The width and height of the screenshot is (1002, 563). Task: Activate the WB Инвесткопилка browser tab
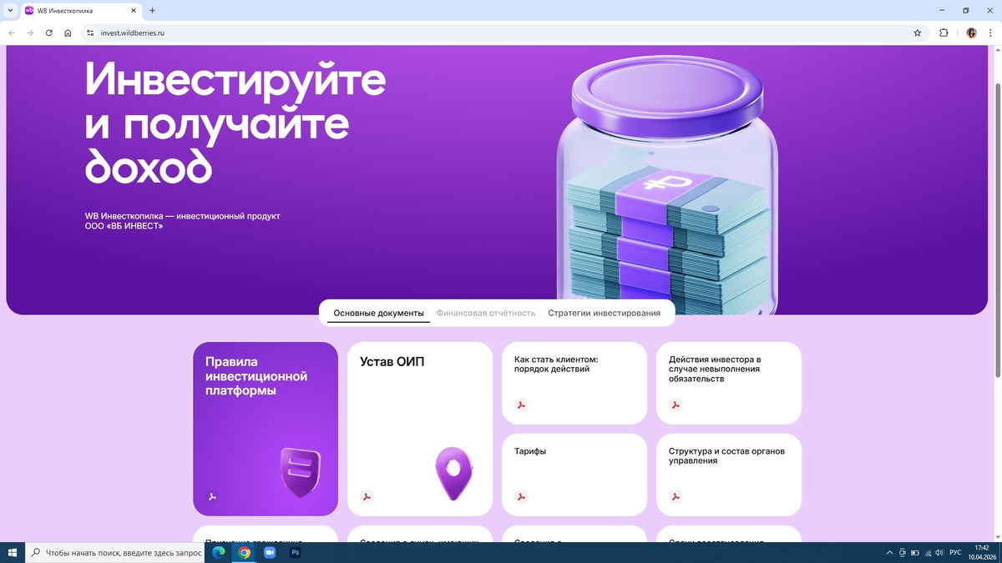coord(81,11)
